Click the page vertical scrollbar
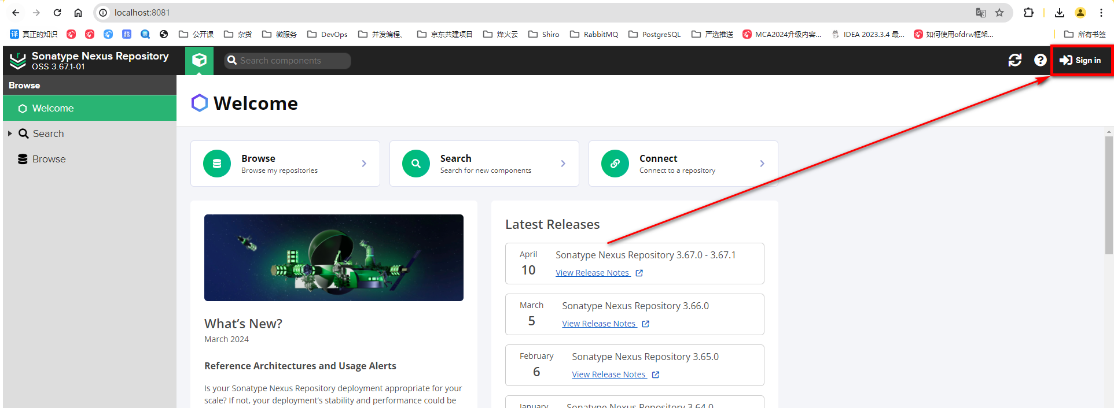The width and height of the screenshot is (1114, 408). (1109, 195)
